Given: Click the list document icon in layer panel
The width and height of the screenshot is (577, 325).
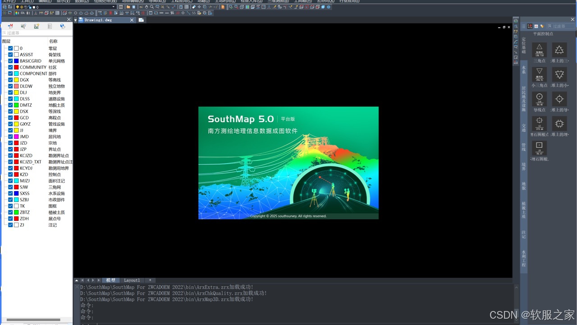Looking at the screenshot, I should click(x=50, y=27).
